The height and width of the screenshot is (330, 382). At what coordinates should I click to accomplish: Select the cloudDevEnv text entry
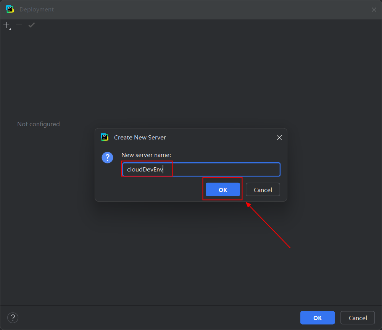(147, 169)
